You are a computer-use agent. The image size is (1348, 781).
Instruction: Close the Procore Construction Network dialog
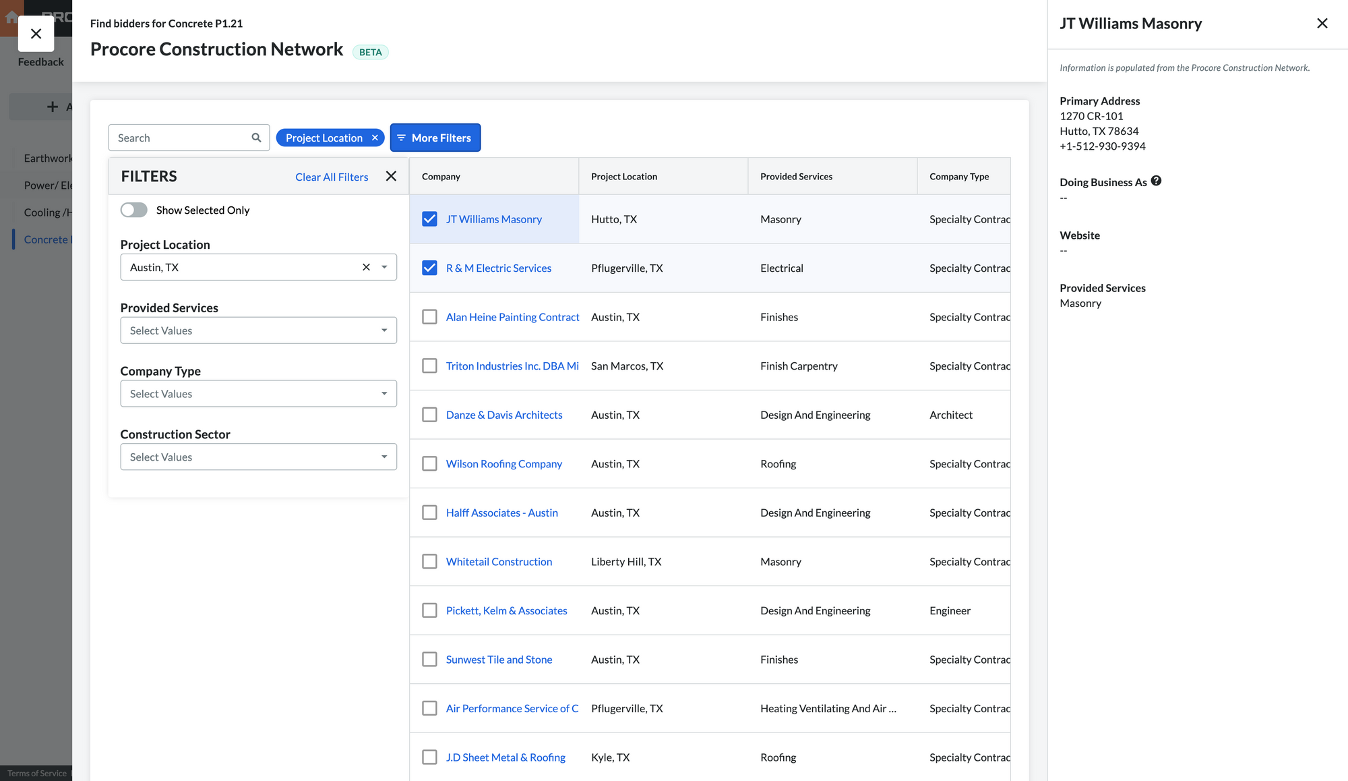click(36, 34)
